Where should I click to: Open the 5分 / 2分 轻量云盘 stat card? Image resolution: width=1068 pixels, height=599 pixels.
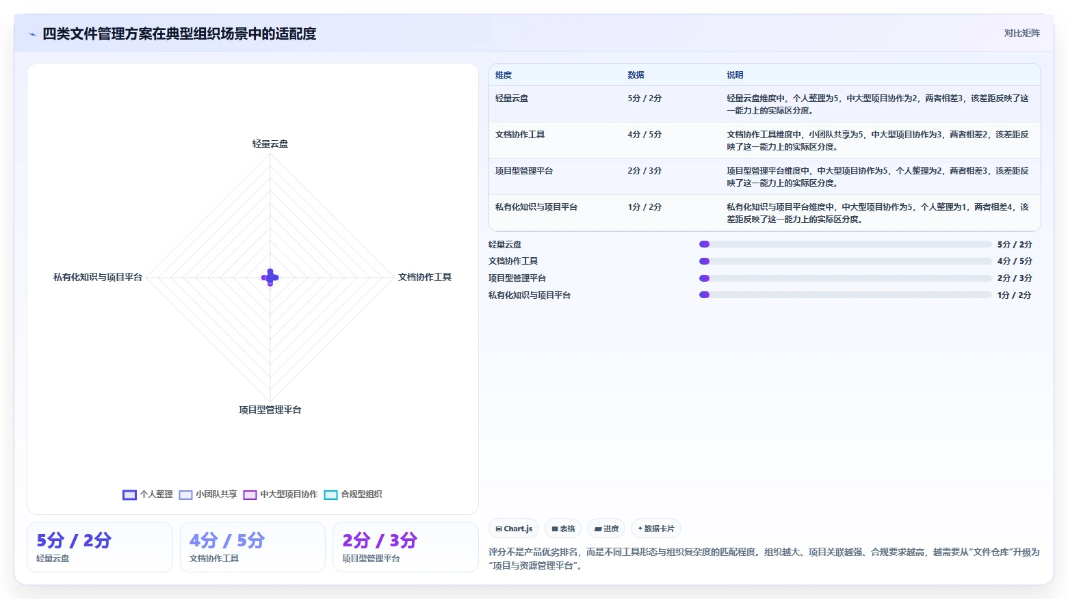(100, 547)
